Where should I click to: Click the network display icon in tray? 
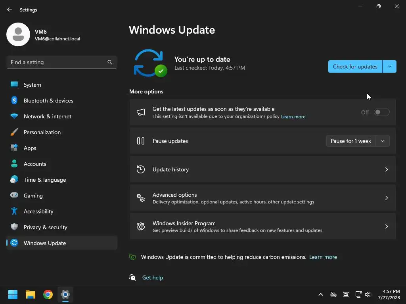tap(358, 294)
